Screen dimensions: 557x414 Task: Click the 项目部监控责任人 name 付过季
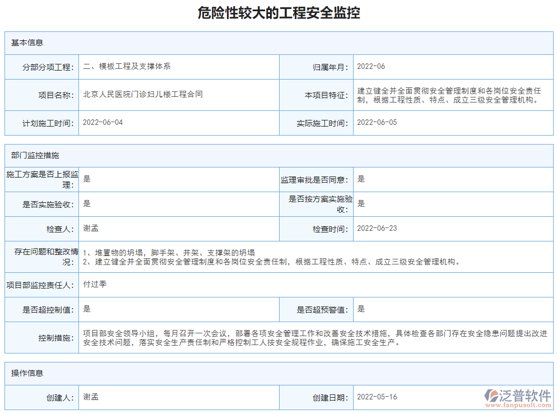92,286
